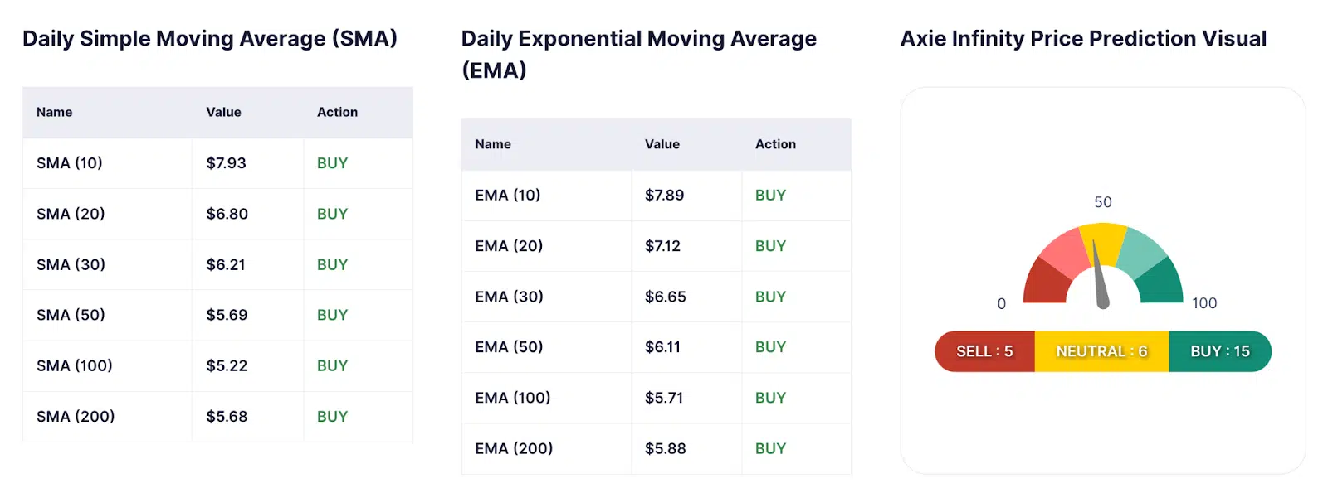
Task: Click BUY action in EMA (50) row
Action: click(770, 347)
